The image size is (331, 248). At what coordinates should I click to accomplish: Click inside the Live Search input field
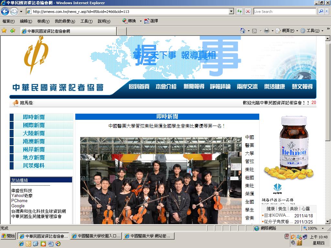(284, 11)
